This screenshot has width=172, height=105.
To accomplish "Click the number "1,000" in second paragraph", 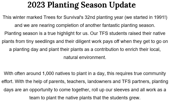I will (x=48, y=73).
